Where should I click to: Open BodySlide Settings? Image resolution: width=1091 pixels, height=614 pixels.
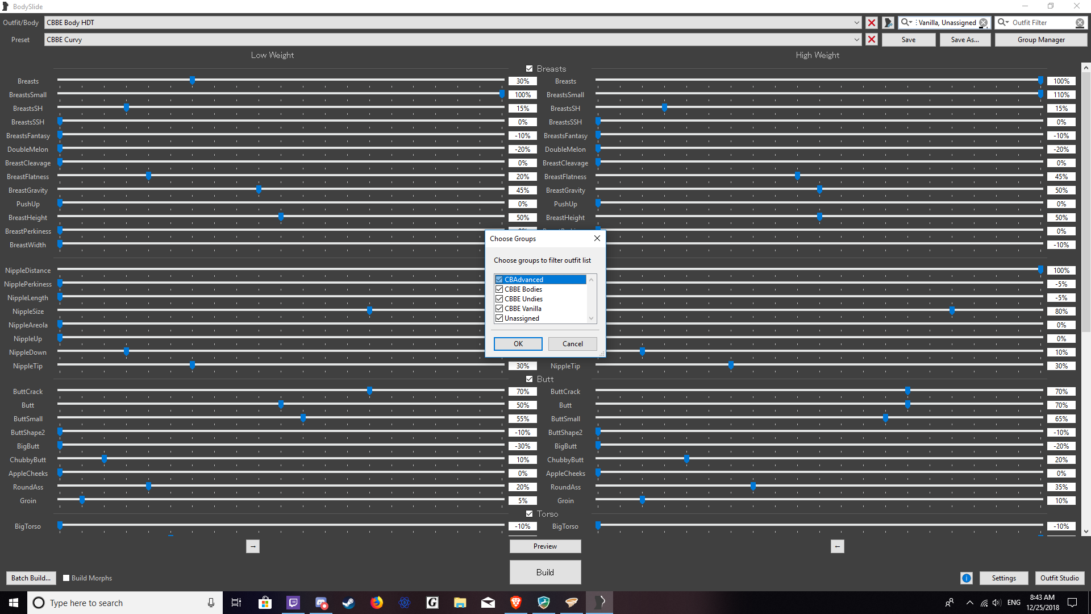coord(1003,578)
